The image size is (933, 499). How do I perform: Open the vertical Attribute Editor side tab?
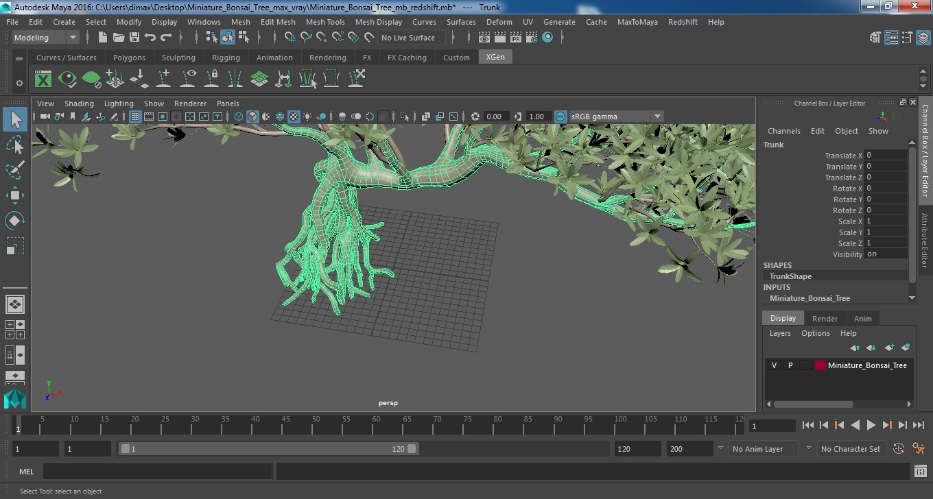pos(925,240)
